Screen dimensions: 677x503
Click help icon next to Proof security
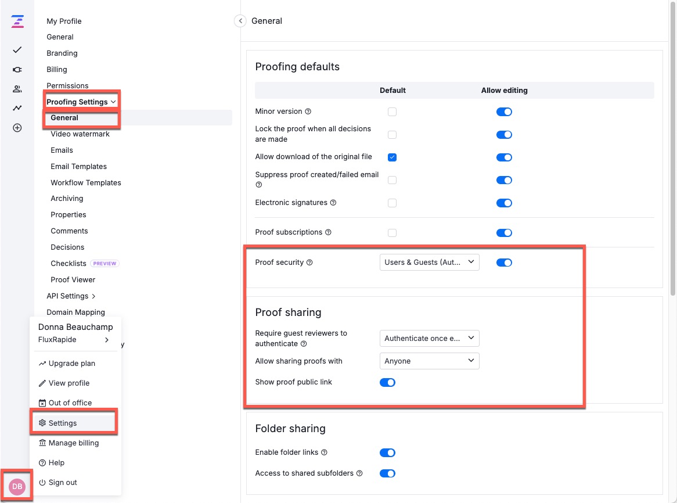pos(309,263)
